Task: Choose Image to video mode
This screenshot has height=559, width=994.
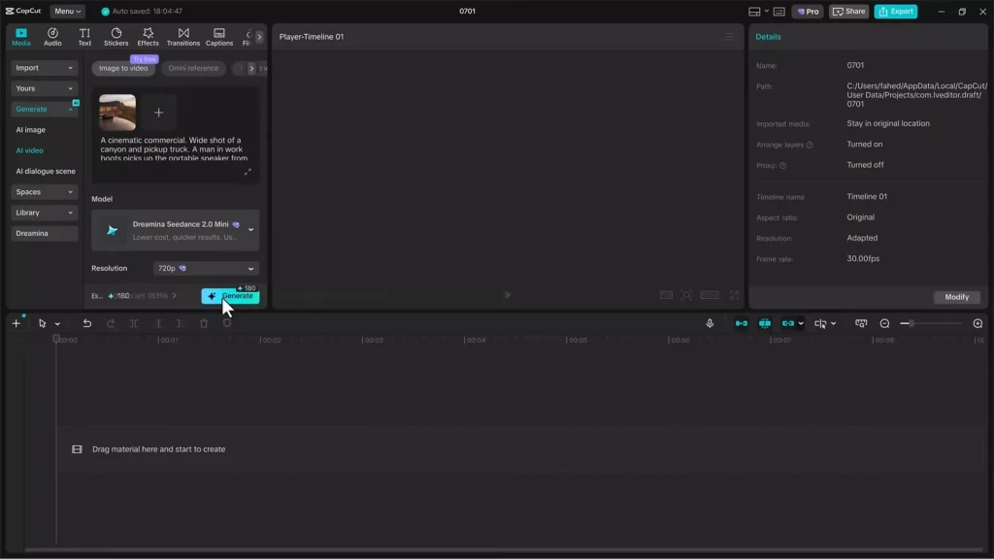Action: [123, 69]
